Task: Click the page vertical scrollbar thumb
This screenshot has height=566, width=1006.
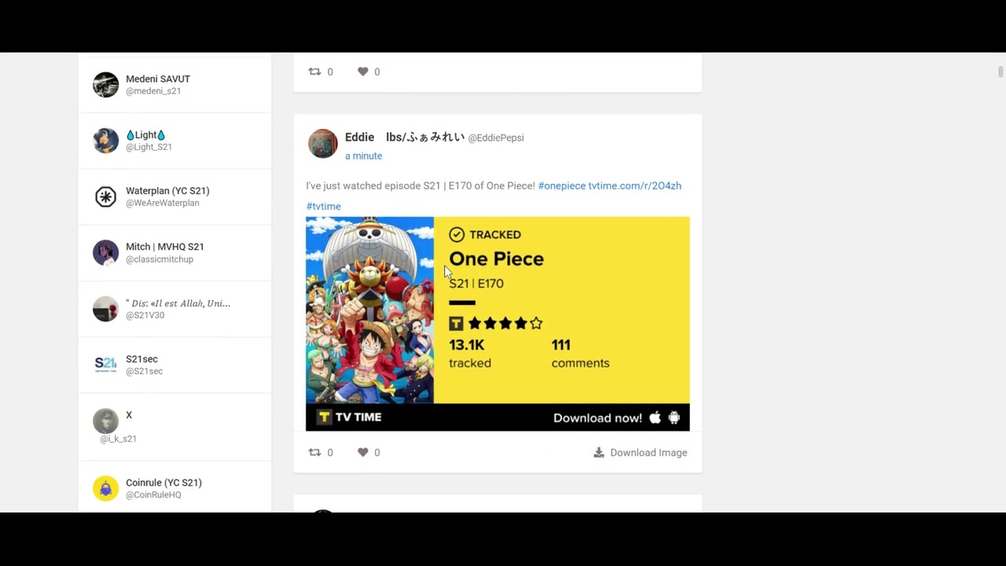Action: click(1000, 72)
